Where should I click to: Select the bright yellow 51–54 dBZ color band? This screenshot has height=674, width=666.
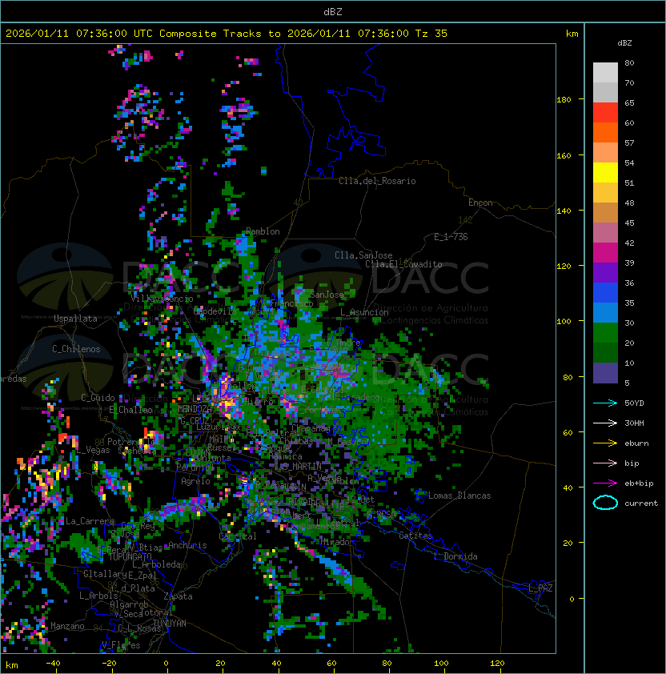coord(605,173)
